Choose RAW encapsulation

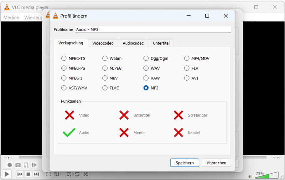pos(146,78)
